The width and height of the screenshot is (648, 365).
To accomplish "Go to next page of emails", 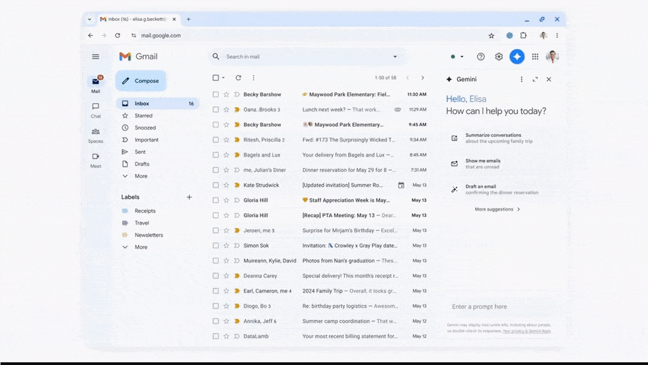I will 423,78.
